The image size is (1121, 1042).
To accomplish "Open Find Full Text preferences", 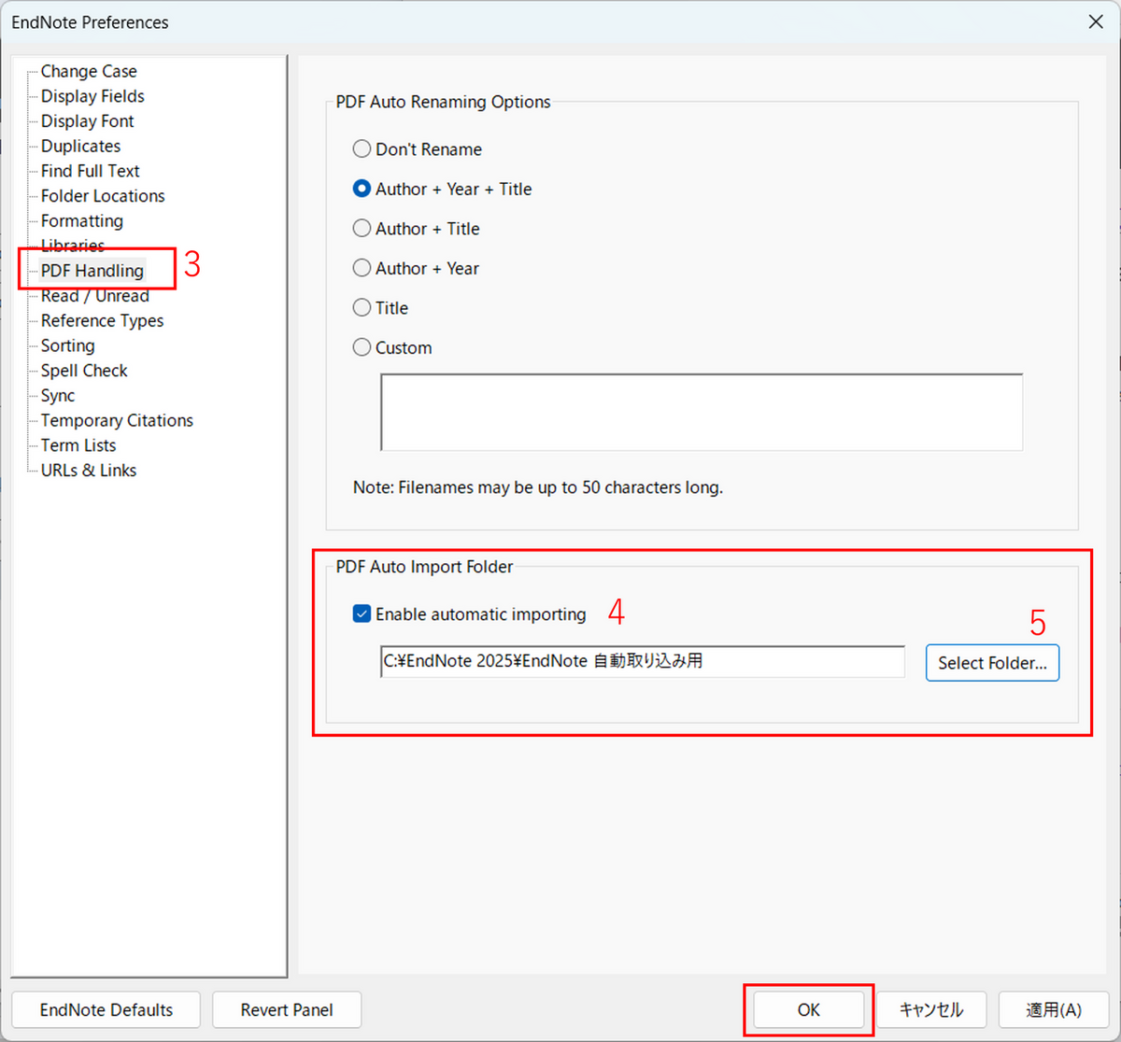I will click(x=91, y=171).
